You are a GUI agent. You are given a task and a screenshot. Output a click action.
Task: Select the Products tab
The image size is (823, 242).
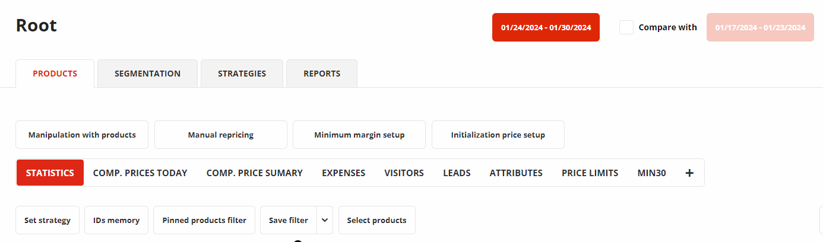tap(55, 74)
